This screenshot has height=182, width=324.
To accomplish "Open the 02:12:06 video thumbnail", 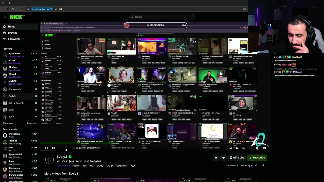I will click(x=246, y=180).
